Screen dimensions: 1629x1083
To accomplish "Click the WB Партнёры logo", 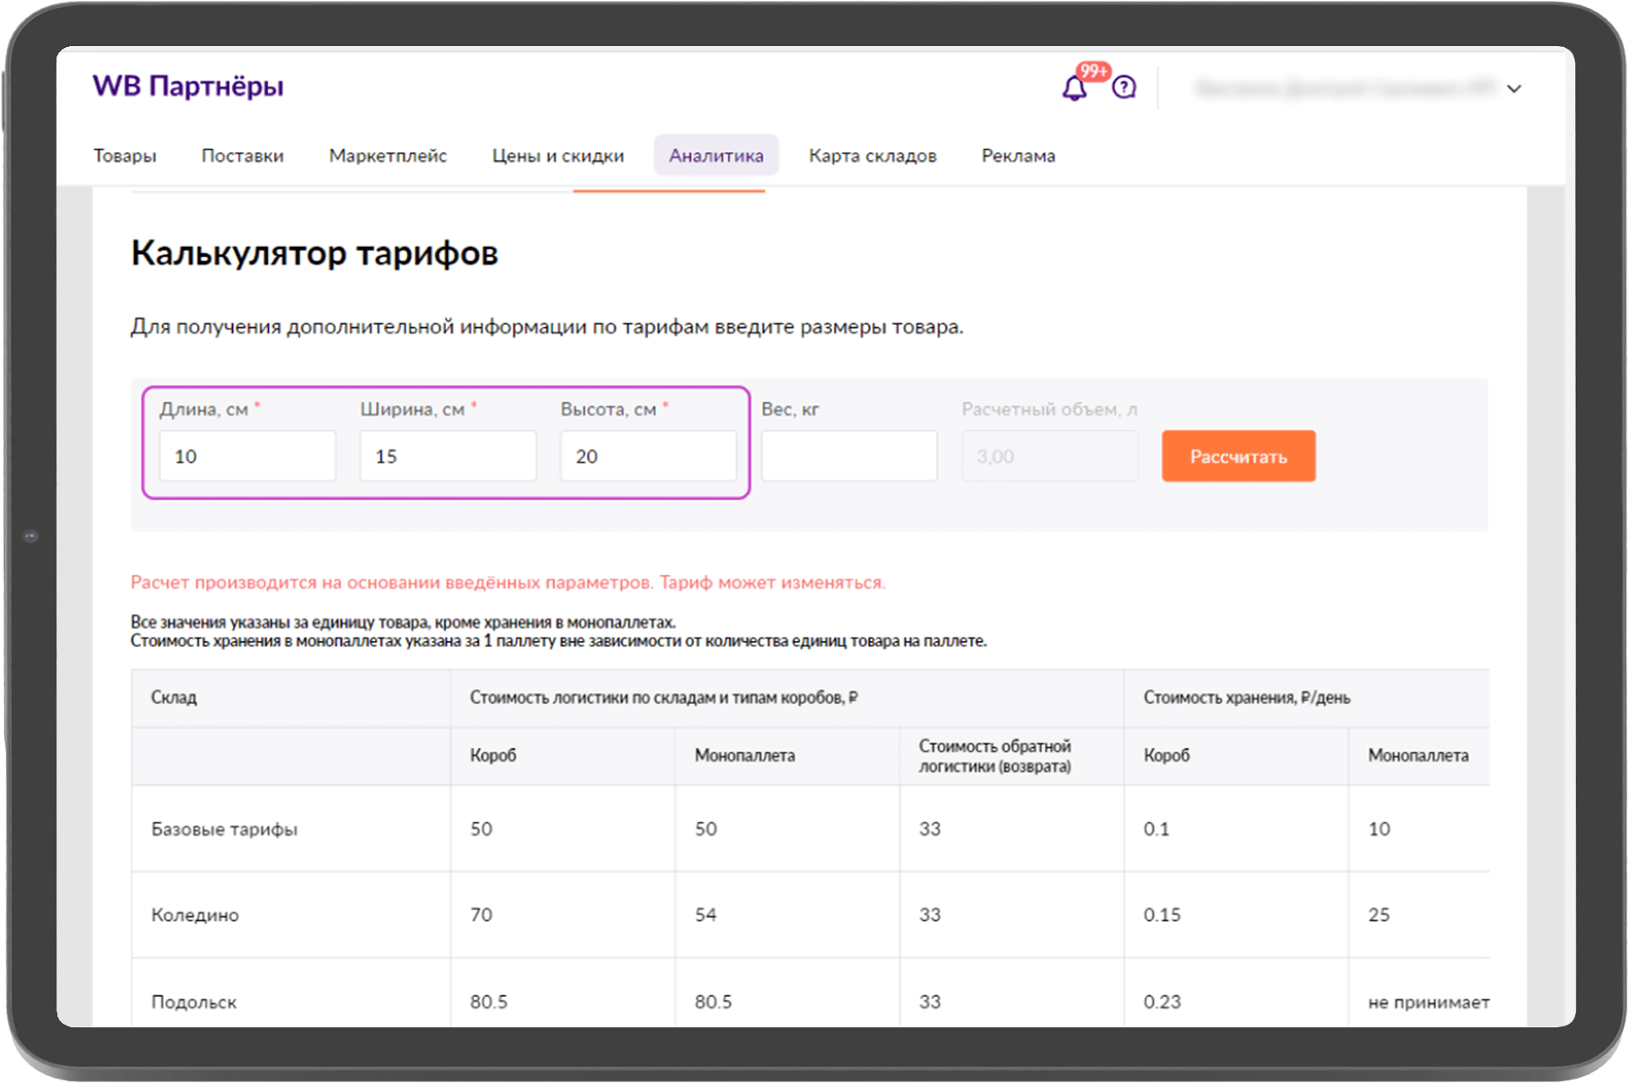I will (x=188, y=86).
